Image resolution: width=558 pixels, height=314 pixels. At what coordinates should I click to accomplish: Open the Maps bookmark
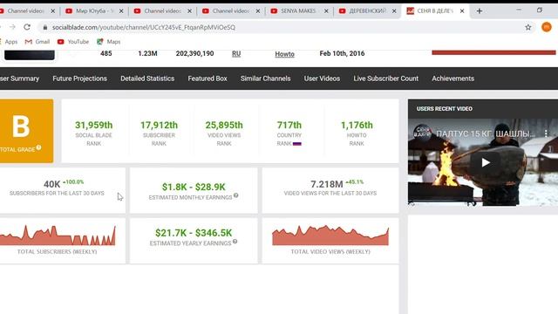point(109,42)
